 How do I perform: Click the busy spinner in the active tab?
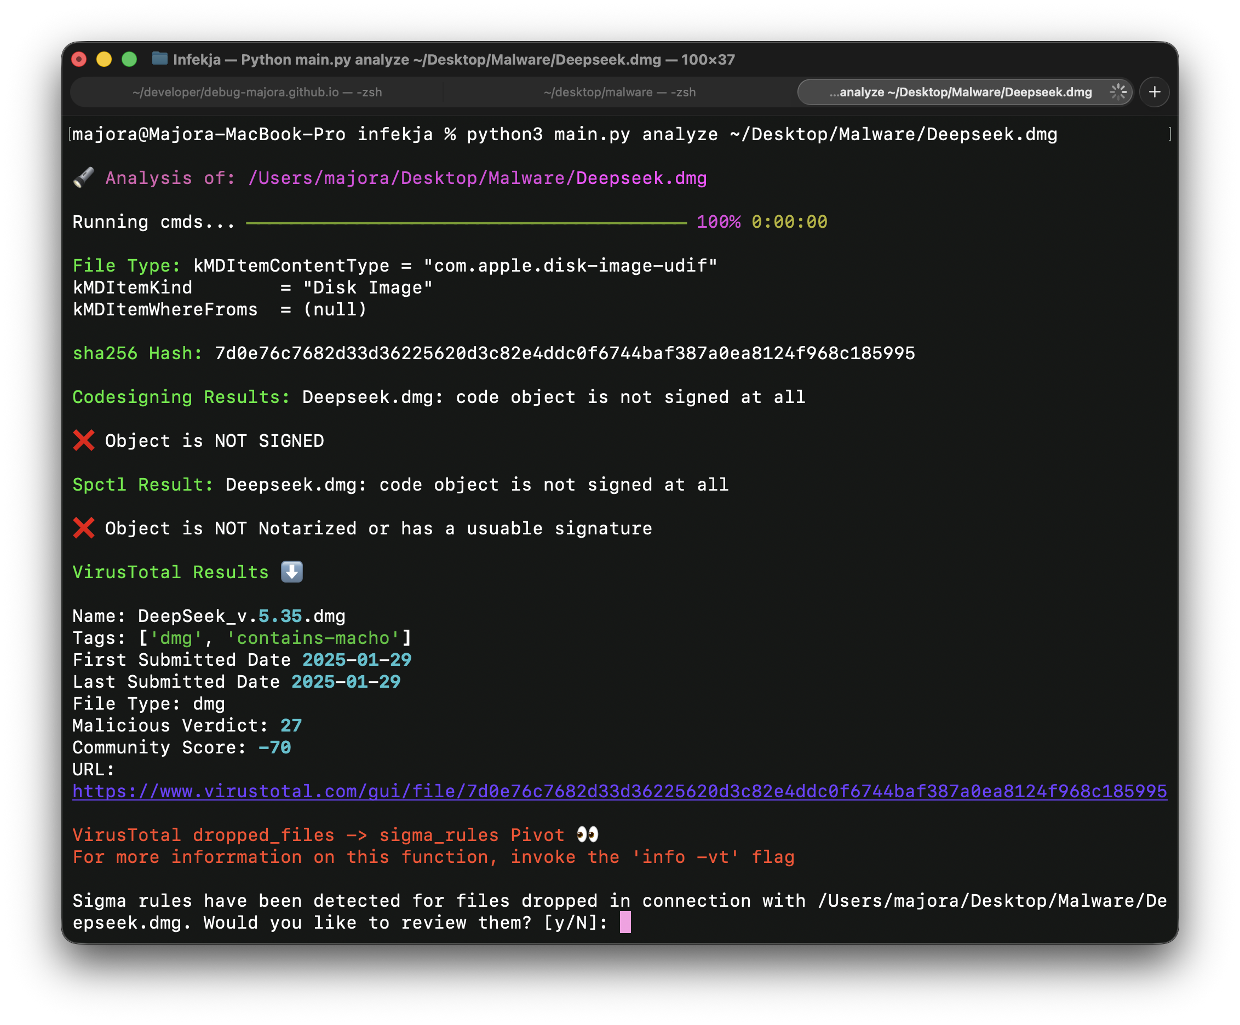point(1118,92)
